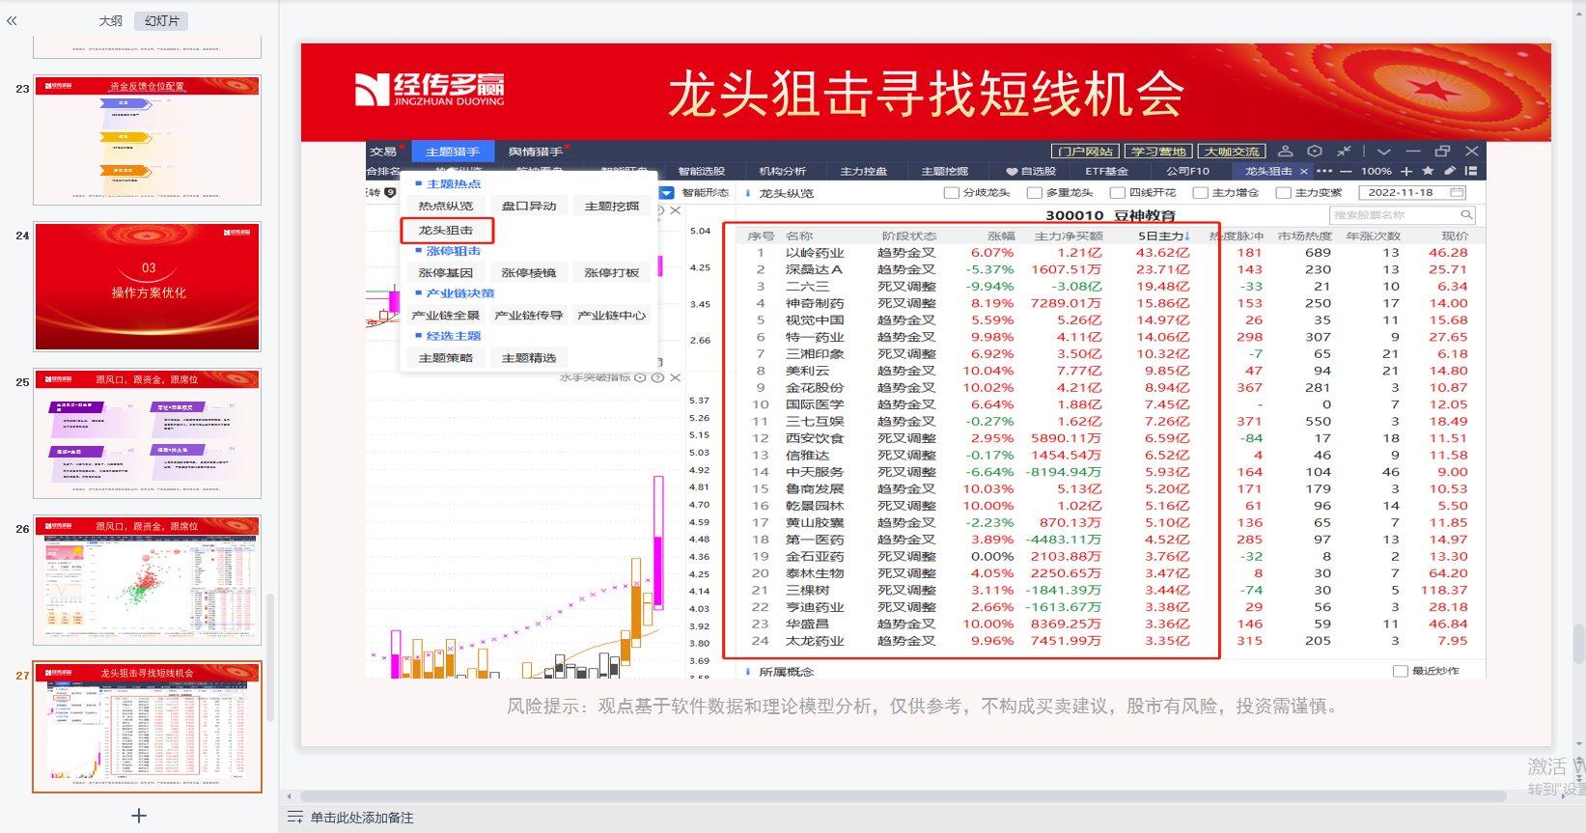The width and height of the screenshot is (1586, 833).
Task: Open 产业链全景 in the popup menu
Action: point(446,316)
